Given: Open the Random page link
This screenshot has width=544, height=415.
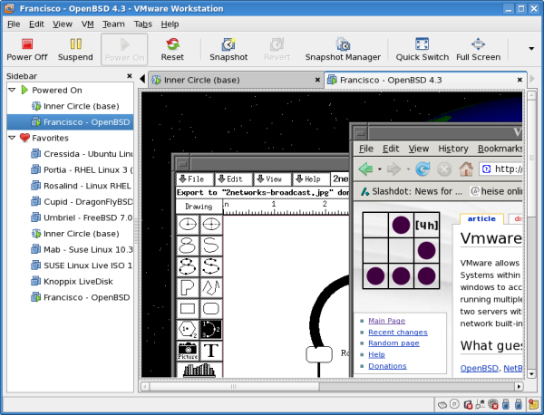Looking at the screenshot, I should [393, 343].
